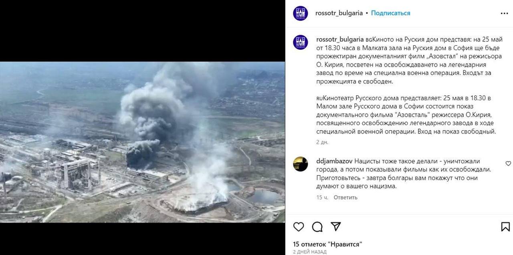This screenshot has height=255, width=513.
Task: Save the post with the bookmark icon
Action: tap(506, 227)
